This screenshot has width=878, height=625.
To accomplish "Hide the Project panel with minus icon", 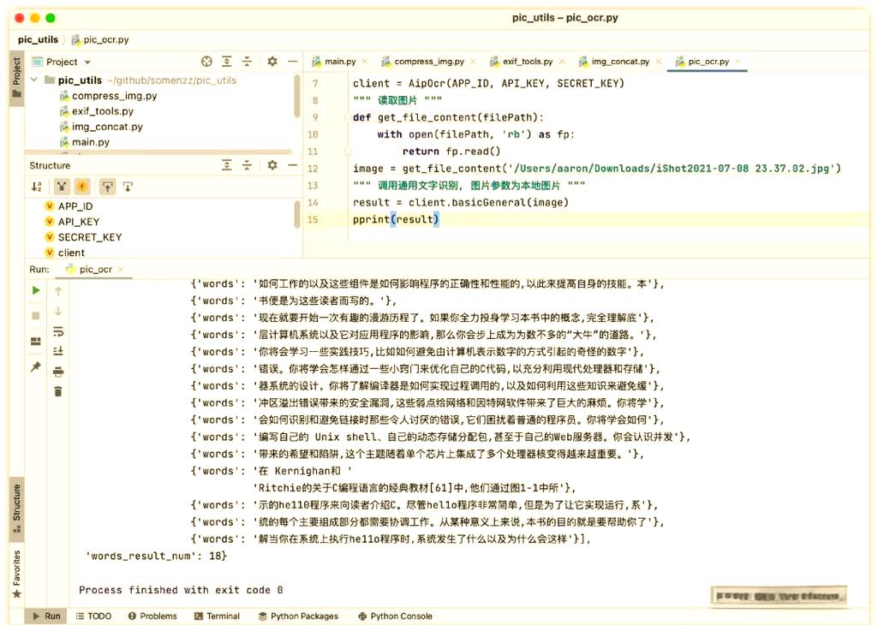I will click(x=292, y=62).
